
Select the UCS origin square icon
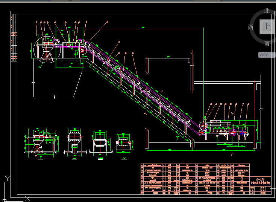(x=5, y=200)
